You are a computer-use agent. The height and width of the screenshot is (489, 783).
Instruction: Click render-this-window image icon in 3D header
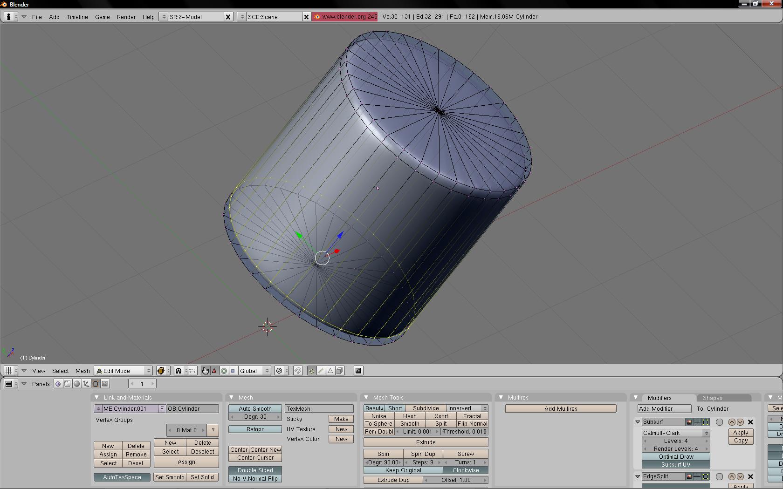pos(358,371)
